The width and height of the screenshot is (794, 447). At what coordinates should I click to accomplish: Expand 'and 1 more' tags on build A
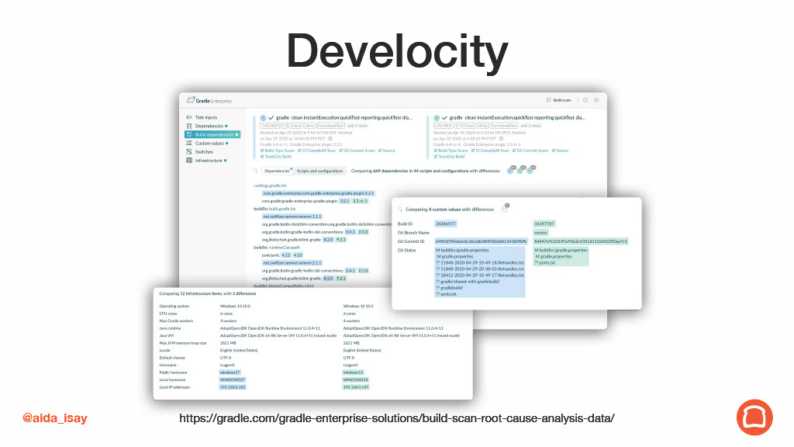click(x=357, y=125)
